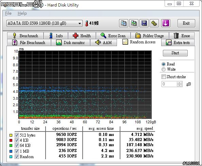Enable the Short stroke checkbox
Viewport: 202px width, 166px height.
[164, 77]
